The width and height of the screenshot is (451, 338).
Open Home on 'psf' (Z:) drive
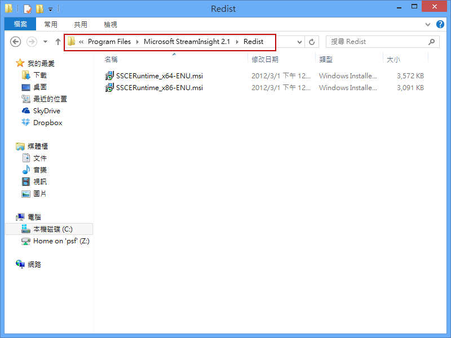[61, 241]
